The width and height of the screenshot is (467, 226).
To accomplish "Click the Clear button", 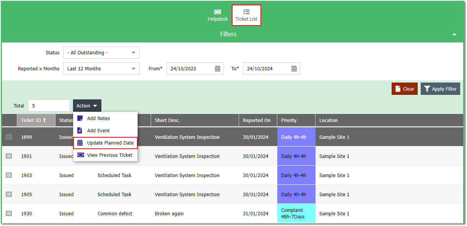I will tap(404, 89).
